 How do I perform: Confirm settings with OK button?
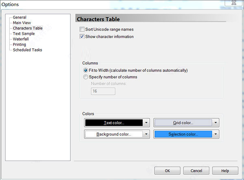(x=168, y=171)
